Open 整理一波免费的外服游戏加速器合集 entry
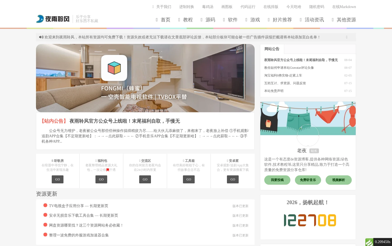 pos(79,235)
